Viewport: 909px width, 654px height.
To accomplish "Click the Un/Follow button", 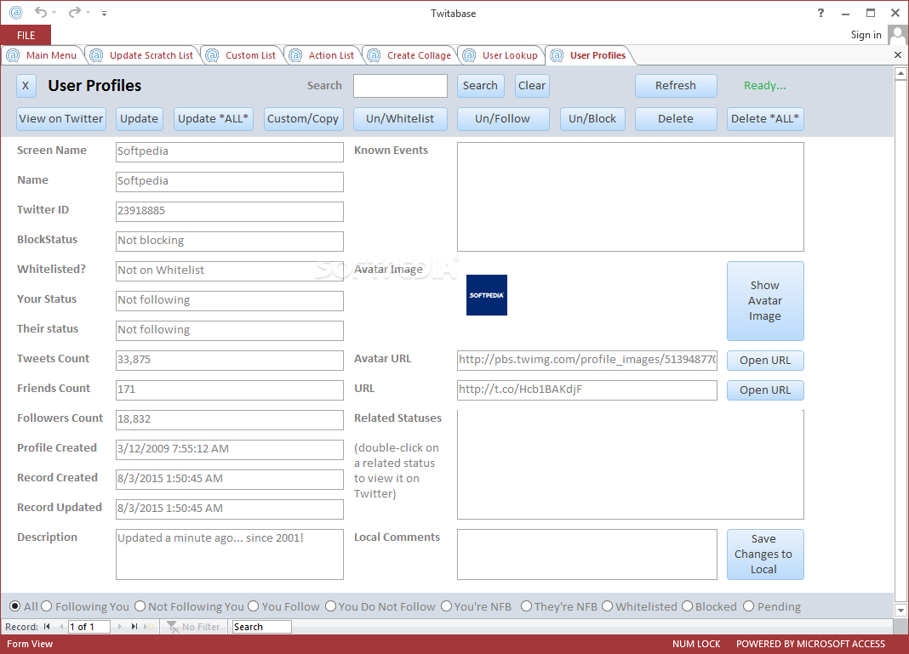I will [503, 119].
